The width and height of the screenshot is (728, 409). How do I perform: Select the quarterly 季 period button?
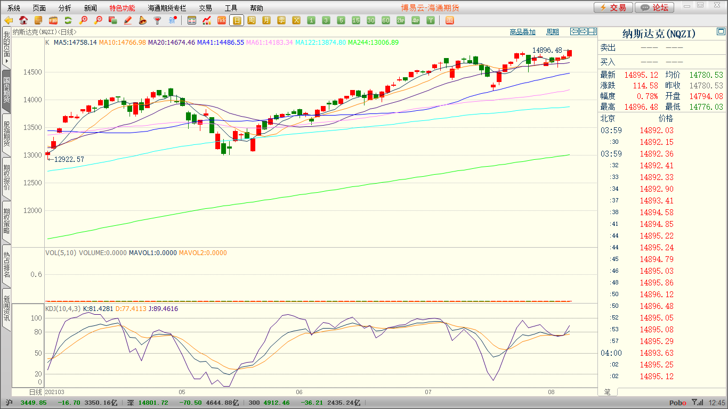[x=281, y=20]
